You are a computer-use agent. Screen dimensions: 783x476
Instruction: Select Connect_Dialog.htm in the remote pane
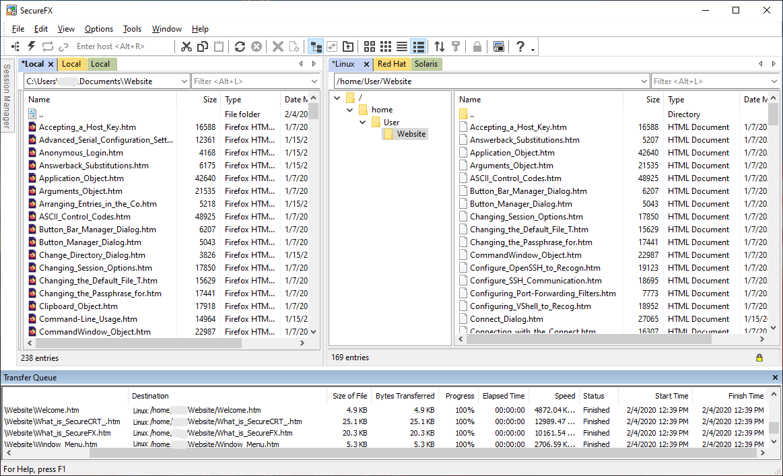pyautogui.click(x=506, y=319)
